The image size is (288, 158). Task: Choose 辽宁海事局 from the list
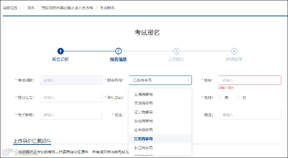click(160, 112)
